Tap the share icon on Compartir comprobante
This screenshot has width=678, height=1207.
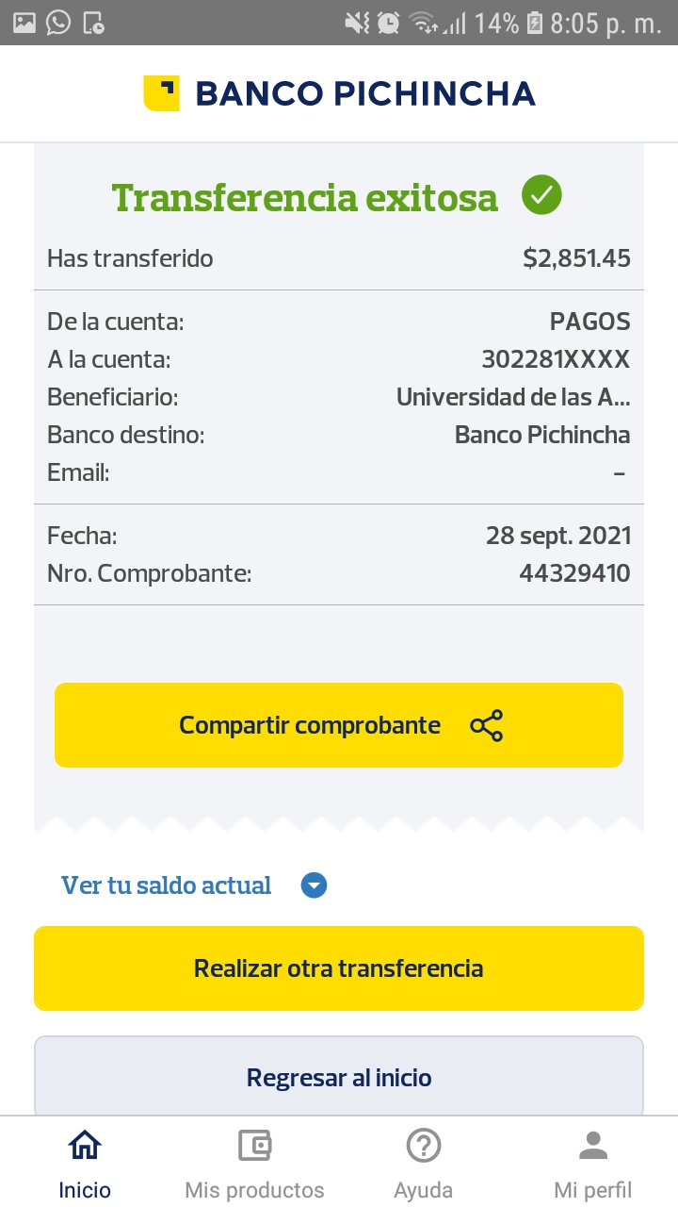pyautogui.click(x=486, y=725)
